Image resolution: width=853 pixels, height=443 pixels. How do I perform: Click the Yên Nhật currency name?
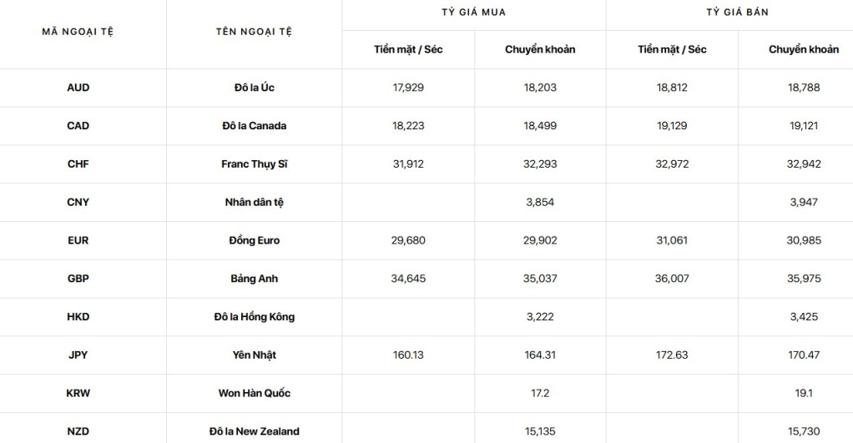254,355
